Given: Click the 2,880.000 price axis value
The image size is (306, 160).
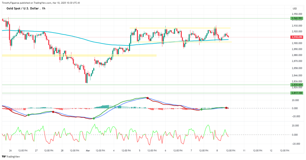Looking at the screenshot, I should (297, 55).
